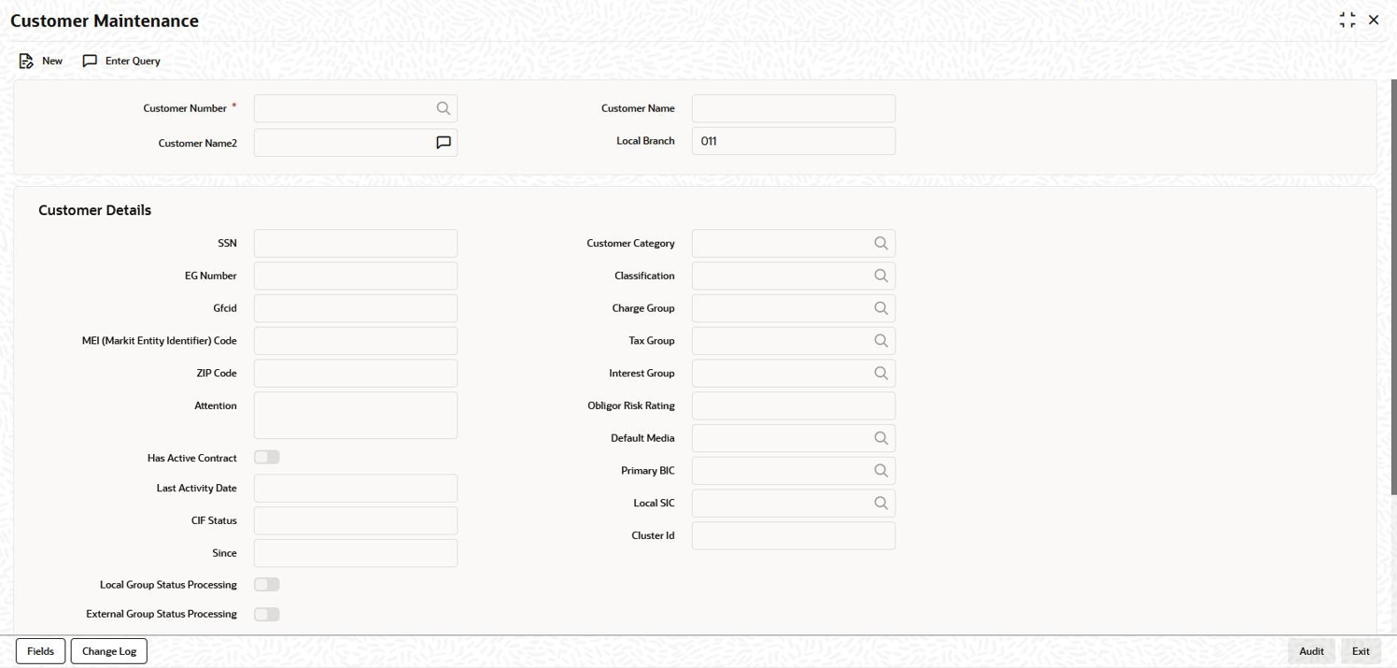The width and height of the screenshot is (1397, 668).
Task: Click the Exit button
Action: [1361, 651]
